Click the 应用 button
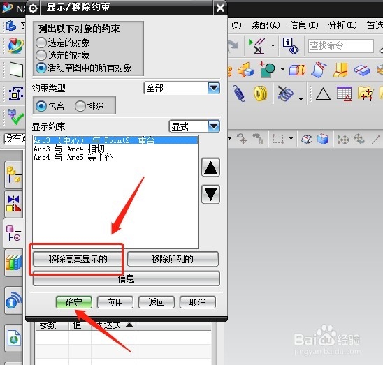 (x=115, y=303)
